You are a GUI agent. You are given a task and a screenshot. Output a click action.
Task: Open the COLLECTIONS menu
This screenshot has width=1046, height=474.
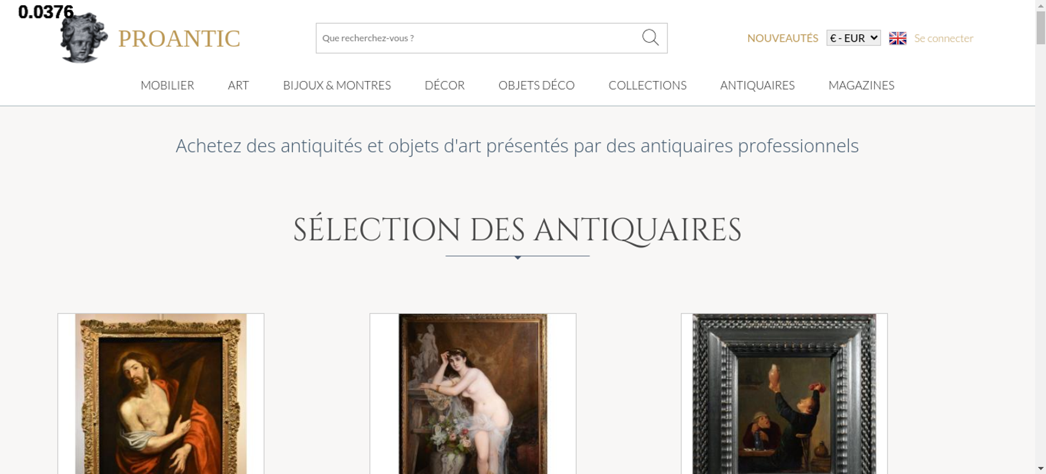pyautogui.click(x=647, y=85)
